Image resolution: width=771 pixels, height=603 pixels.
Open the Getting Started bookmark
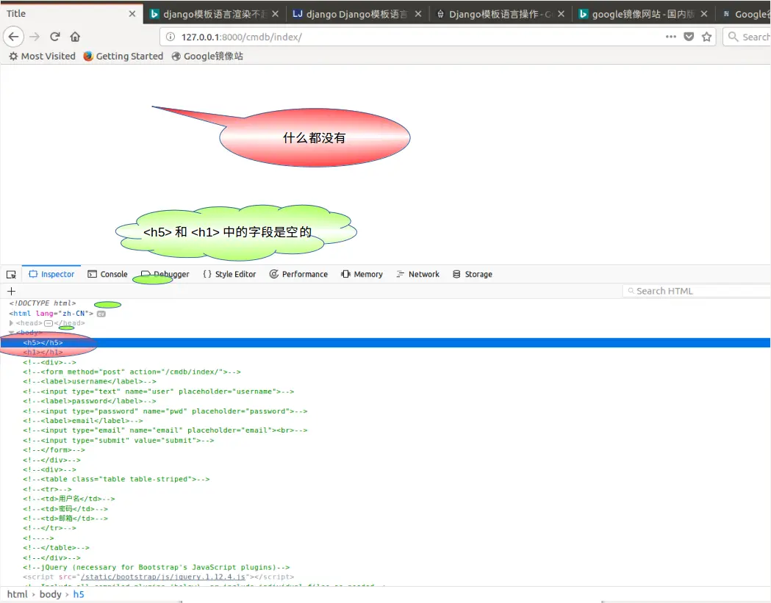(123, 56)
